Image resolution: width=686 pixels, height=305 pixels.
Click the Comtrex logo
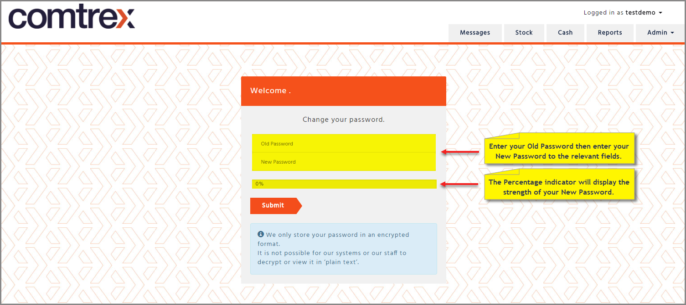[x=72, y=18]
